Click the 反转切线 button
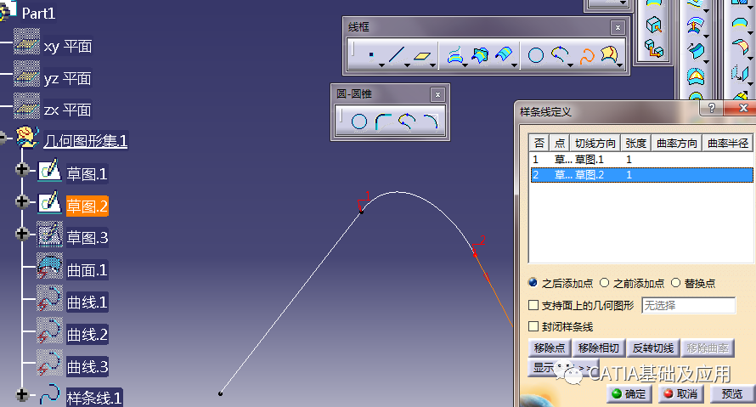Viewport: 756px width, 407px height. [x=653, y=348]
